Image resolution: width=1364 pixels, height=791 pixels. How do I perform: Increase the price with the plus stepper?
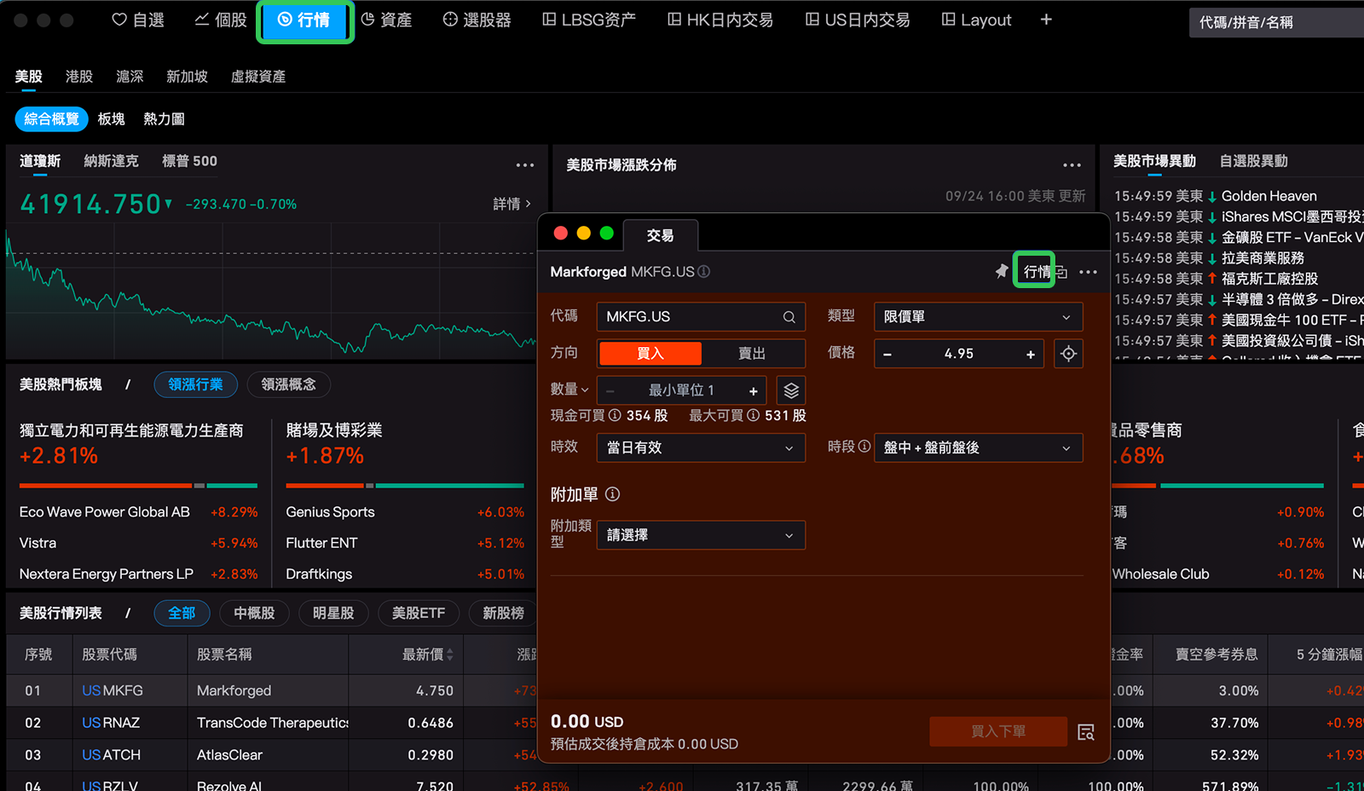(x=1030, y=354)
